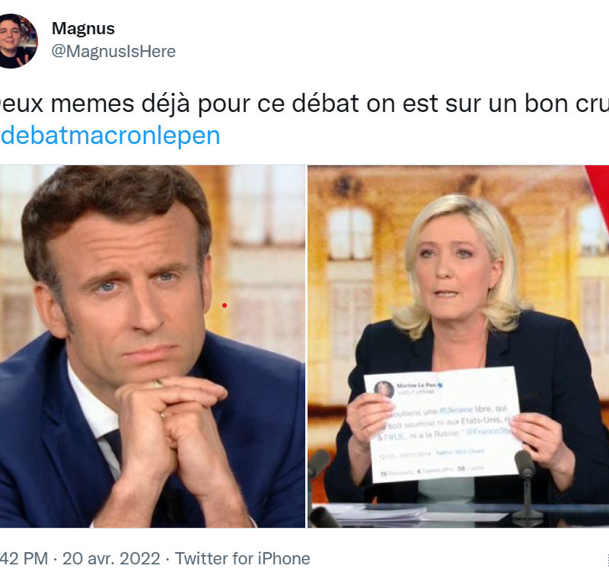Open right photo of blonde woman holding paper
Screen dimensions: 609x572
(458, 347)
